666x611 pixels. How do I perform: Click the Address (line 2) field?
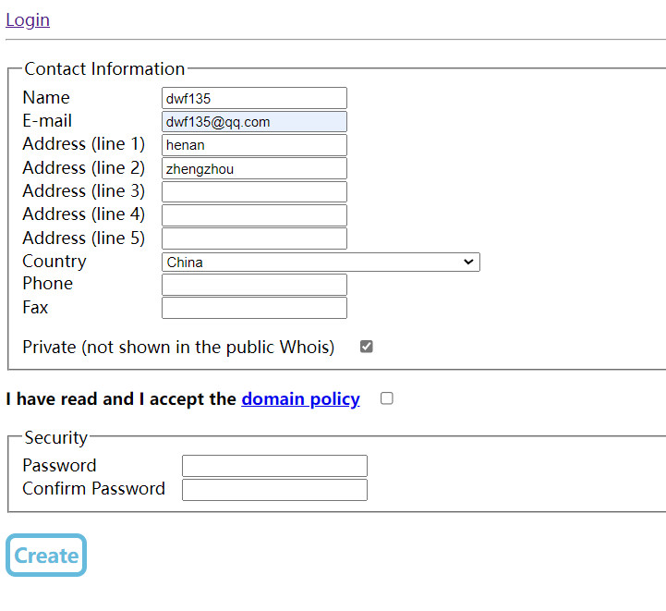tap(254, 168)
